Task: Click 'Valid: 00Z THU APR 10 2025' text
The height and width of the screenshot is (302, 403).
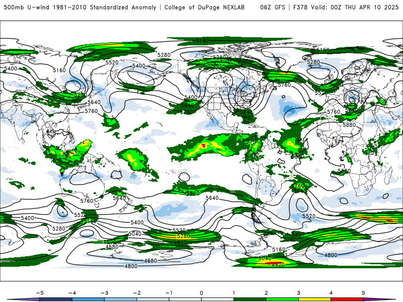Action: point(355,7)
